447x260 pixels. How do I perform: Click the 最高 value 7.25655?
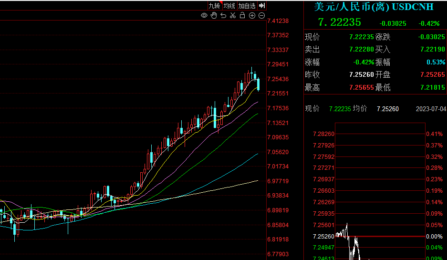coord(362,87)
